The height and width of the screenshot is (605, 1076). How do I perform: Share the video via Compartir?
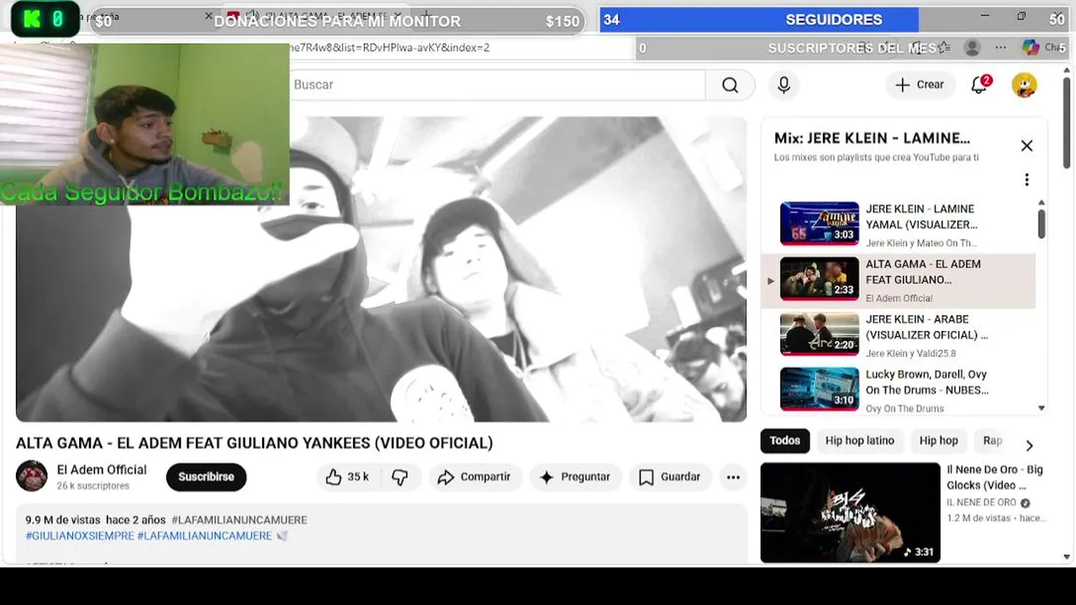pos(476,477)
